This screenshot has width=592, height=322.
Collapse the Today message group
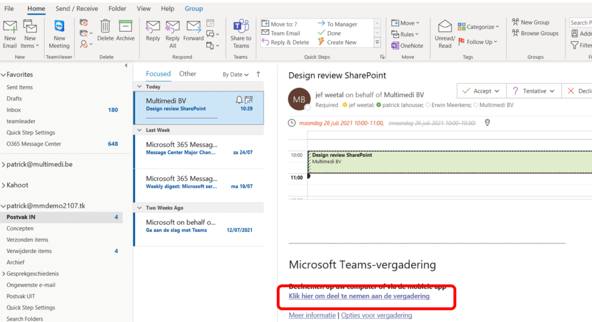pyautogui.click(x=139, y=87)
